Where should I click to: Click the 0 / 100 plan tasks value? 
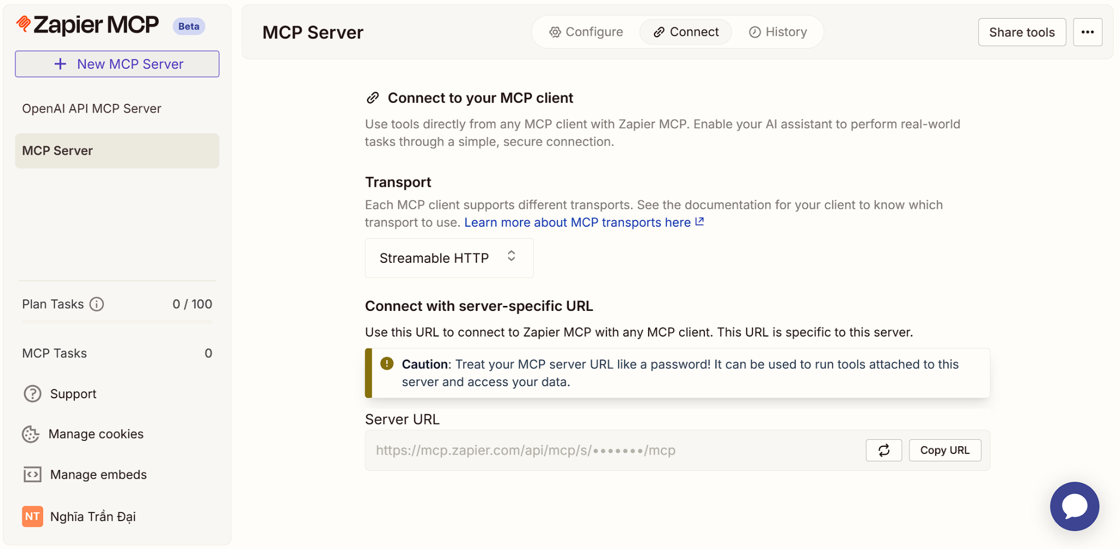(x=192, y=304)
